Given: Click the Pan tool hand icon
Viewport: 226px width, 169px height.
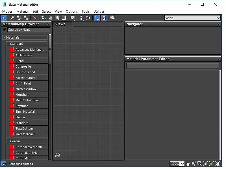Looking at the screenshot, I should click(188, 164).
